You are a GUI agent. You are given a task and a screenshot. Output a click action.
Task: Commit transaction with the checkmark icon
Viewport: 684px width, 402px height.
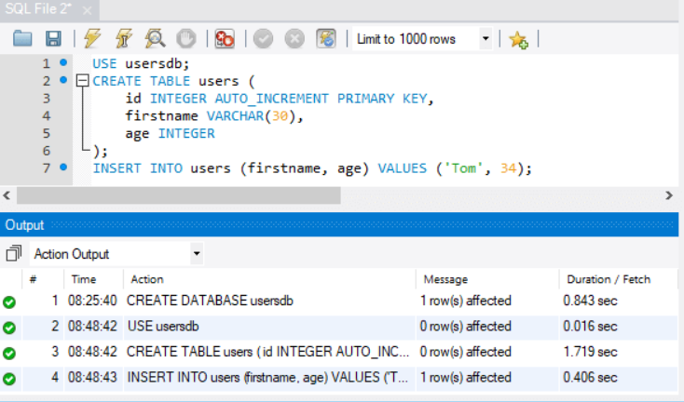(x=263, y=39)
